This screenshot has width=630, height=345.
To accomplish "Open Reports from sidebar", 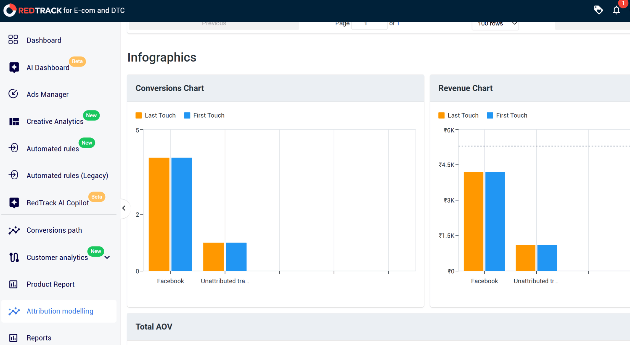I will 39,338.
